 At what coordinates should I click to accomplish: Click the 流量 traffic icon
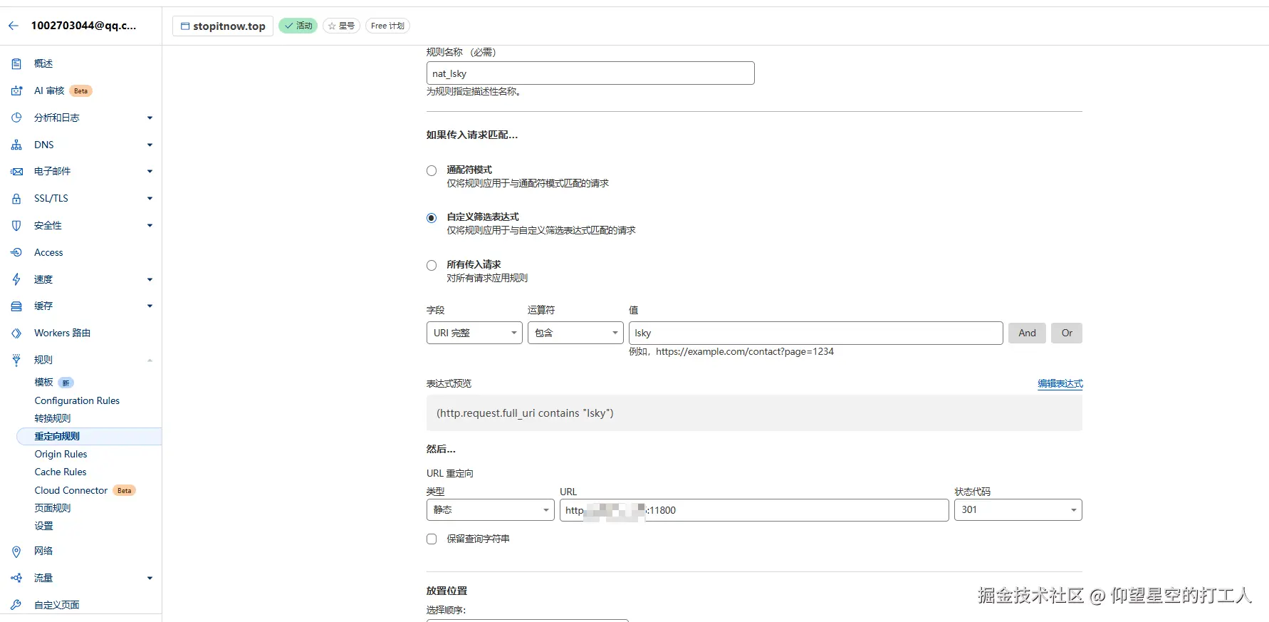[16, 578]
